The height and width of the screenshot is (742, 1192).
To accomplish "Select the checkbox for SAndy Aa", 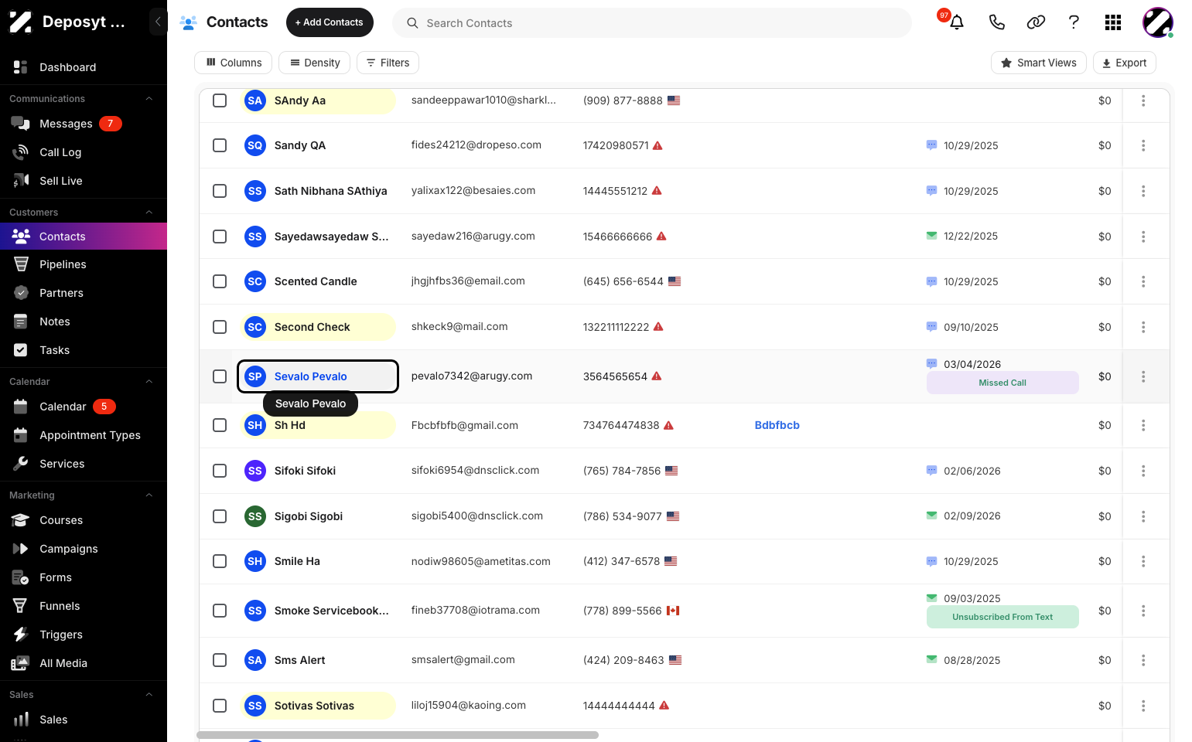I will tap(220, 100).
